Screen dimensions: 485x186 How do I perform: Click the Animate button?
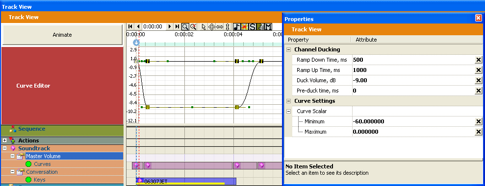click(62, 35)
